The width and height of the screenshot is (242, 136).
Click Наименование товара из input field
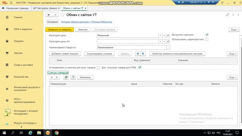pos(132,48)
